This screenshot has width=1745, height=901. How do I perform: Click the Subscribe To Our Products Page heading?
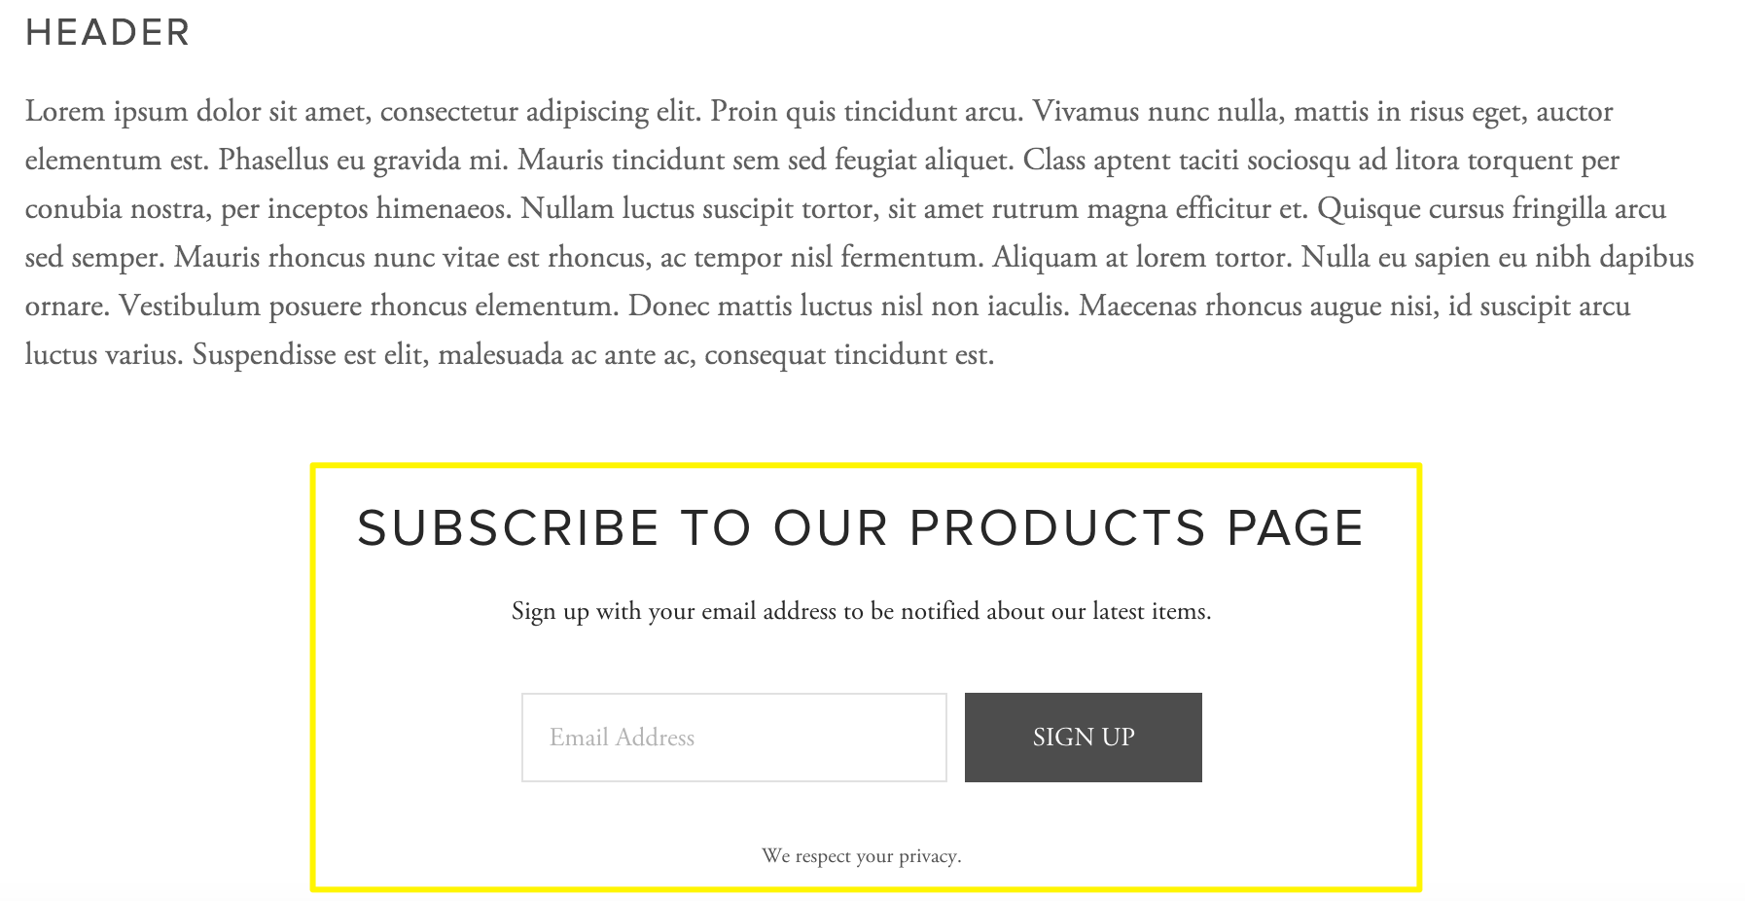[861, 528]
